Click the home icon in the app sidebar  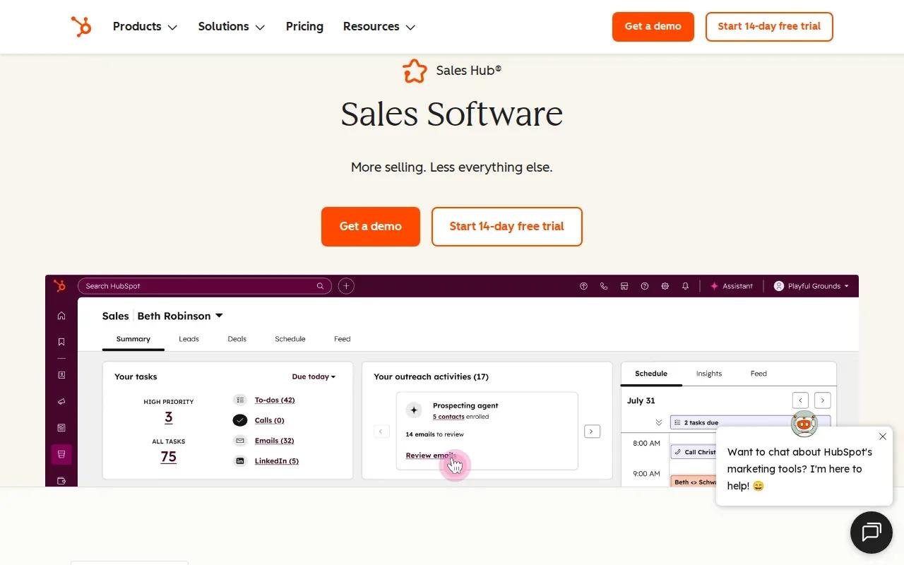coord(61,316)
